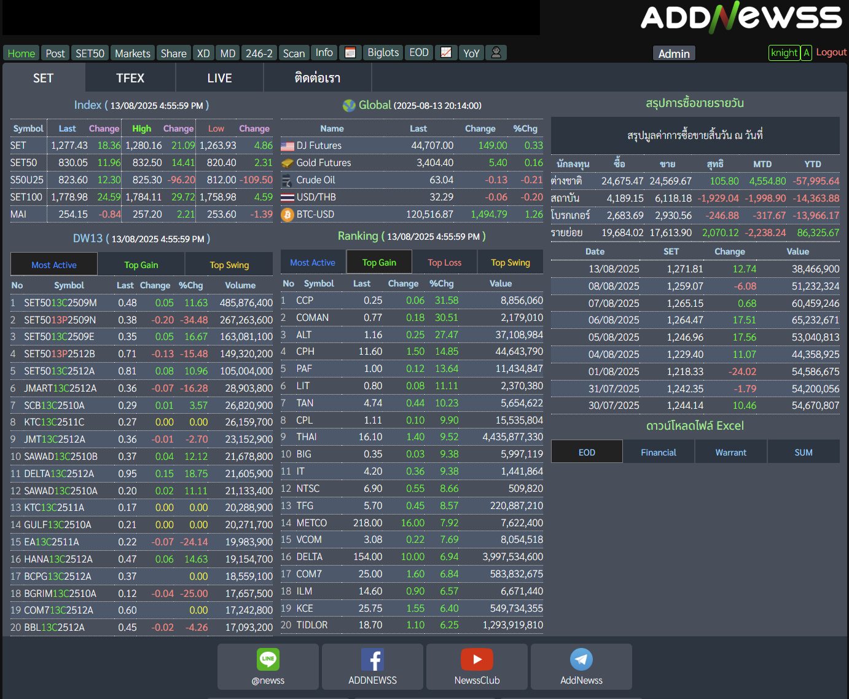Open the SET50 menu item
The width and height of the screenshot is (849, 699).
pyautogui.click(x=90, y=53)
